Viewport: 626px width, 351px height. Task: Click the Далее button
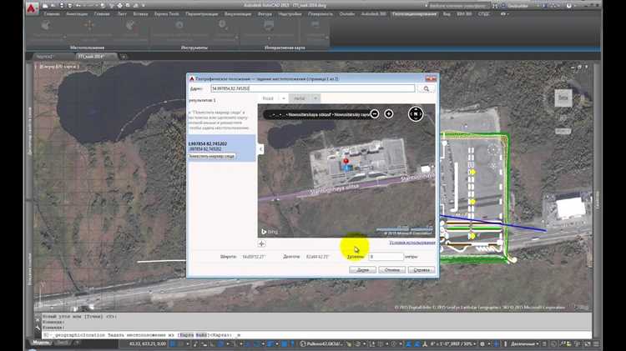[x=362, y=270]
